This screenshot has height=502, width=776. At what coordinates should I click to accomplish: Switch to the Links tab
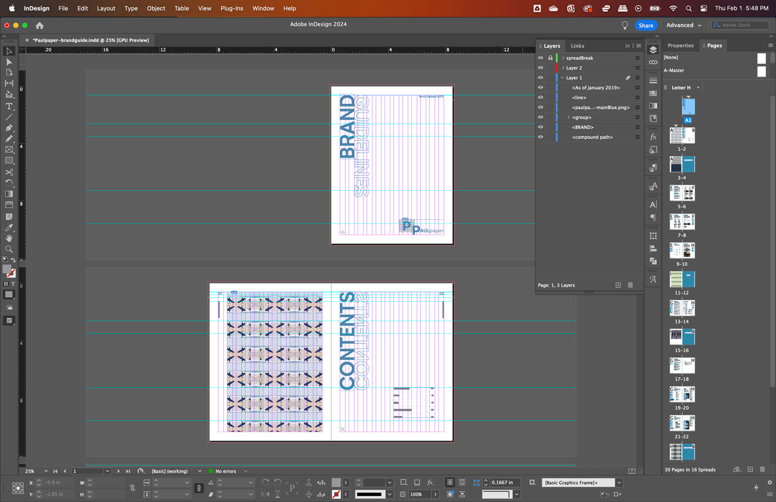pyautogui.click(x=577, y=46)
